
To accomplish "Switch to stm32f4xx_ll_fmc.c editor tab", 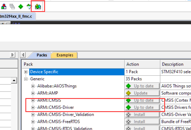I will [x=17, y=16].
